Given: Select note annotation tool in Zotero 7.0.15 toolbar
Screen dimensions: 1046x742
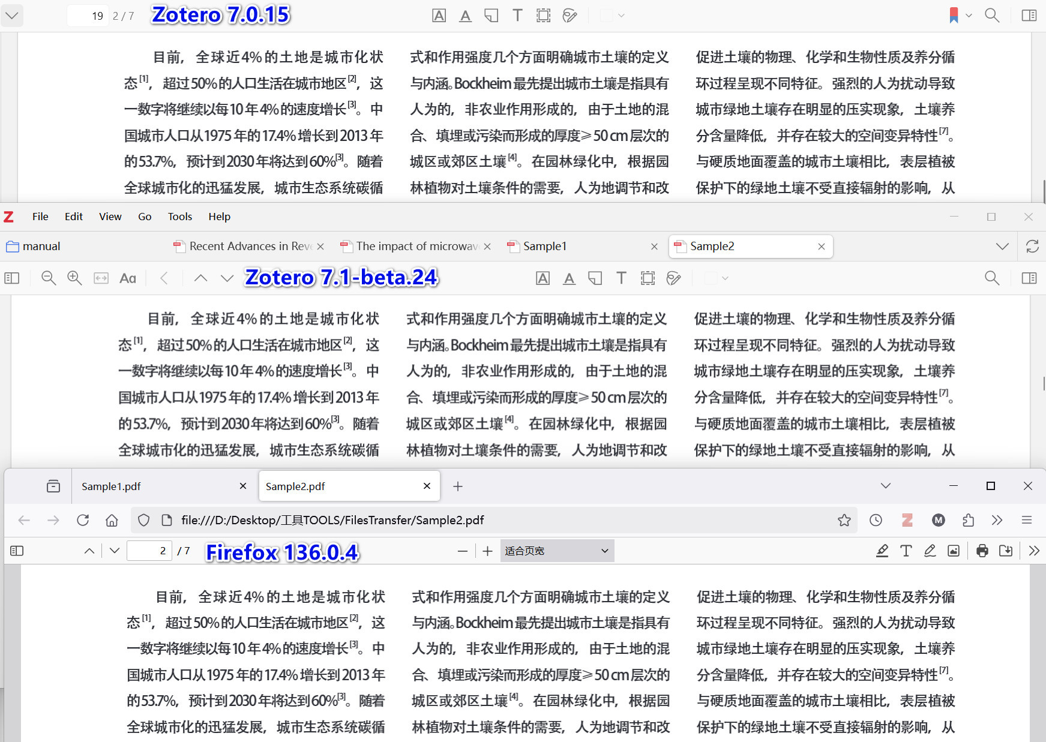Looking at the screenshot, I should coord(491,16).
